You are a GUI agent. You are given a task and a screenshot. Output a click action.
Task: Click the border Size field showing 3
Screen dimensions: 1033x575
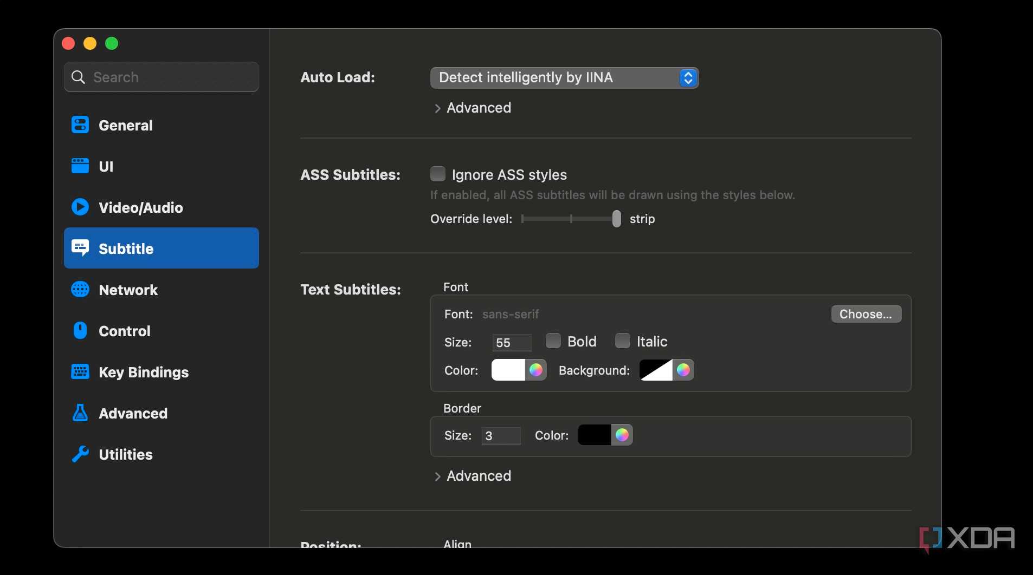pos(501,435)
